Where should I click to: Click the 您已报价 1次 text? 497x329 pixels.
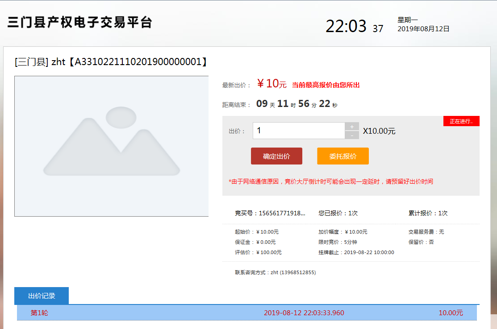pos(338,213)
